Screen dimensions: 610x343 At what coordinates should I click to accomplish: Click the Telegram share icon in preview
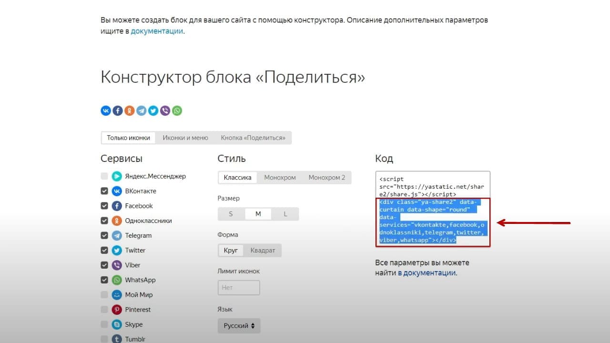142,111
